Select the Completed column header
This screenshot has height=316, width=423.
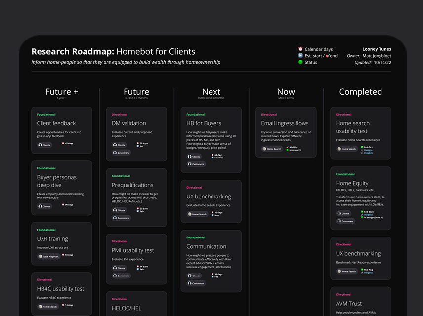click(361, 92)
